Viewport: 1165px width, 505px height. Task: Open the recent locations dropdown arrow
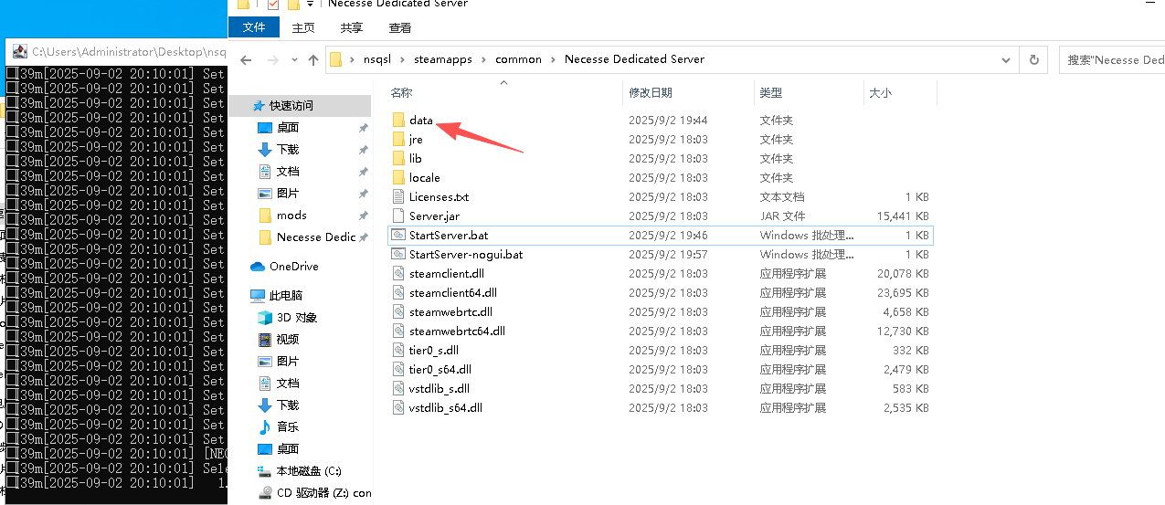click(294, 60)
